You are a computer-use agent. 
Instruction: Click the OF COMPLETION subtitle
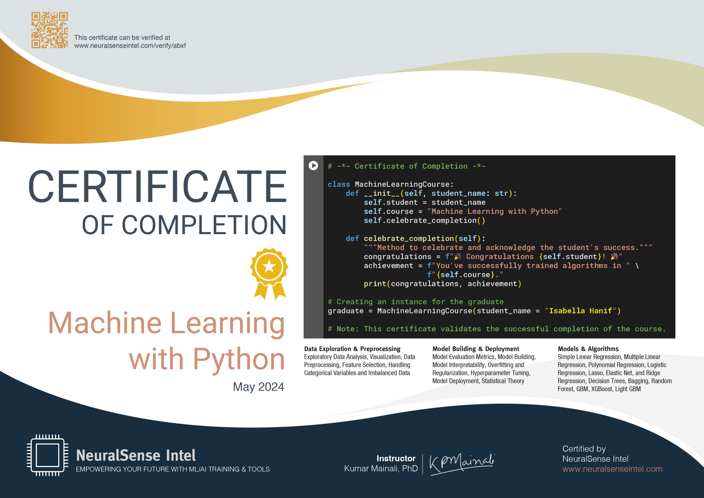[184, 225]
